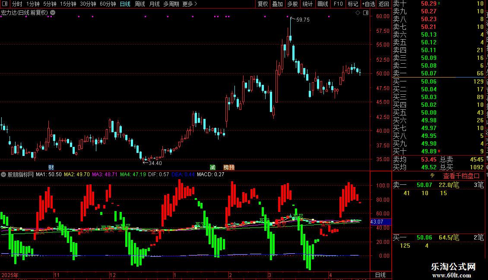Click the 卖均 value 53.45

[428, 159]
